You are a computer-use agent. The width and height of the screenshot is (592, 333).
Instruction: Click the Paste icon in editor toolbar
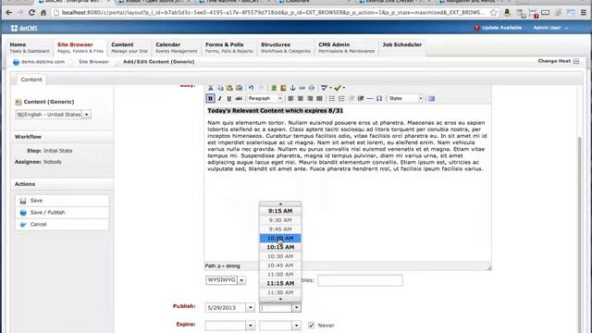point(229,88)
